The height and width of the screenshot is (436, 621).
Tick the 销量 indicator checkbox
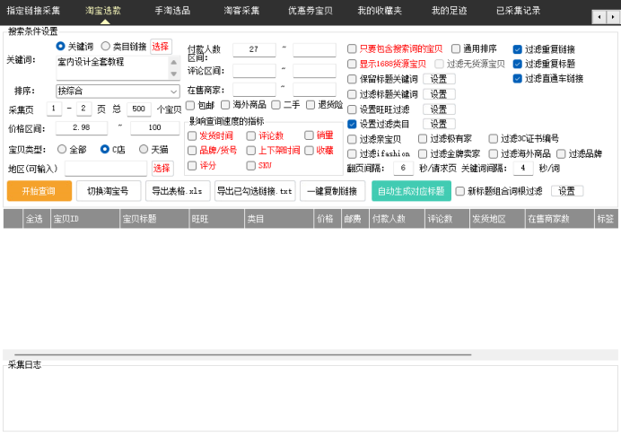[x=310, y=135]
